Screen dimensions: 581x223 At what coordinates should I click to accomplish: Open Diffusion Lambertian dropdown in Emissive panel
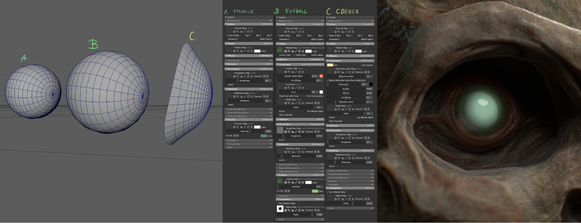pos(266,56)
